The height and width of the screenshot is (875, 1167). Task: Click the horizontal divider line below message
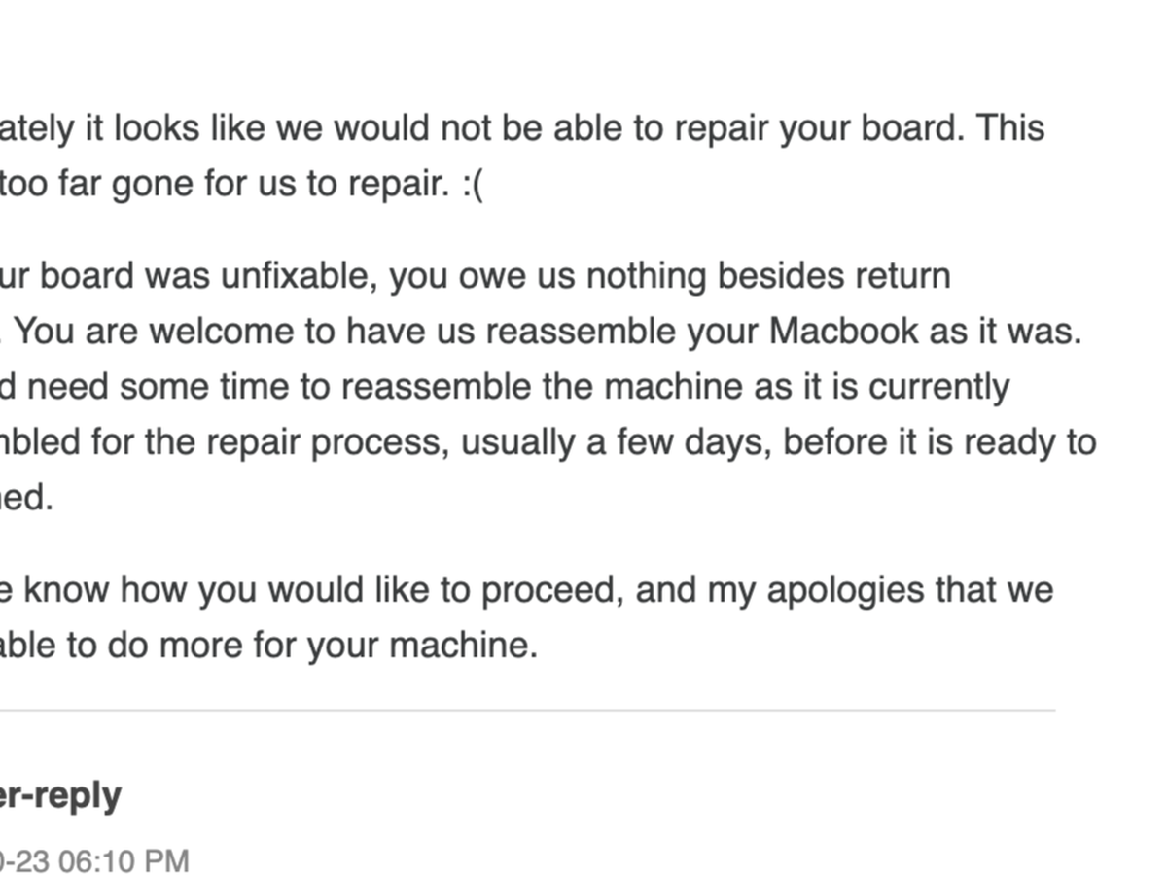(527, 711)
